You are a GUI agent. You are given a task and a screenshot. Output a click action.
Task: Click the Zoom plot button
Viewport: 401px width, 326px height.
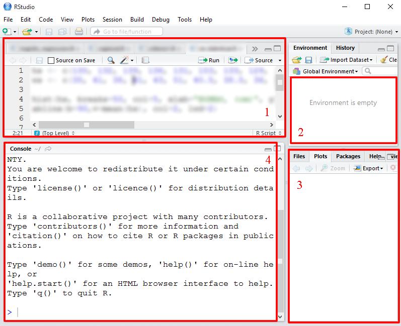coord(333,168)
